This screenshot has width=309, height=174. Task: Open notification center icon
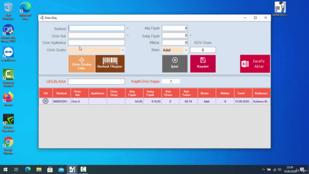coord(302,170)
